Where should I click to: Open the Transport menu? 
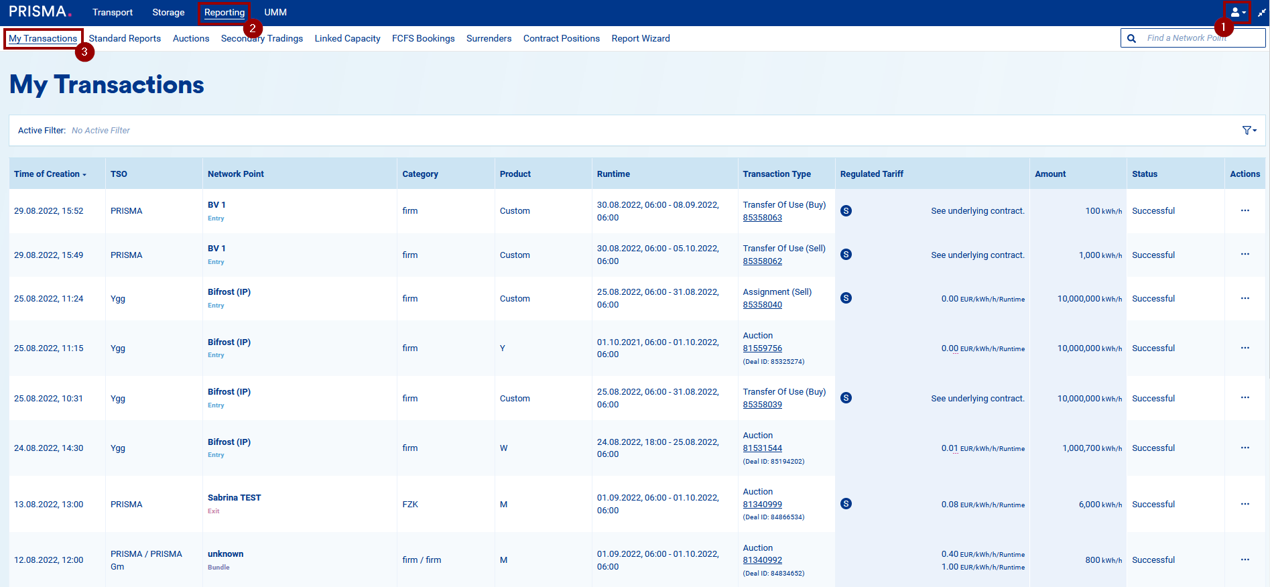(113, 12)
